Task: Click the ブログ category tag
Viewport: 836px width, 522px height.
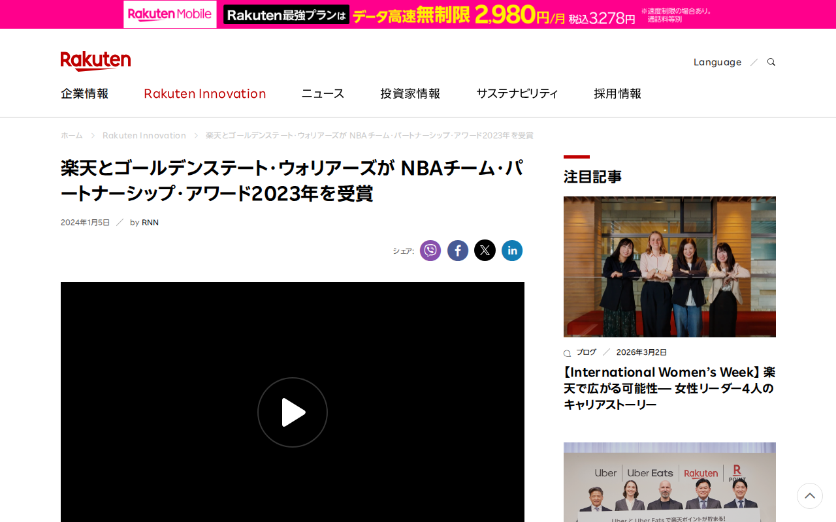Action: [x=586, y=352]
